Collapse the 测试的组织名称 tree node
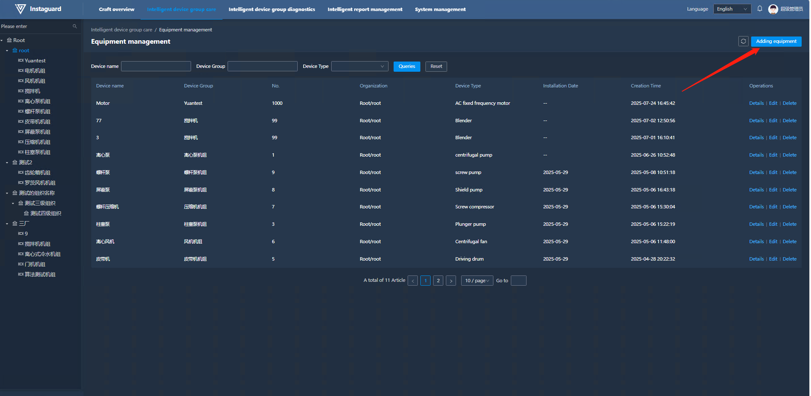This screenshot has width=811, height=396. coord(7,193)
